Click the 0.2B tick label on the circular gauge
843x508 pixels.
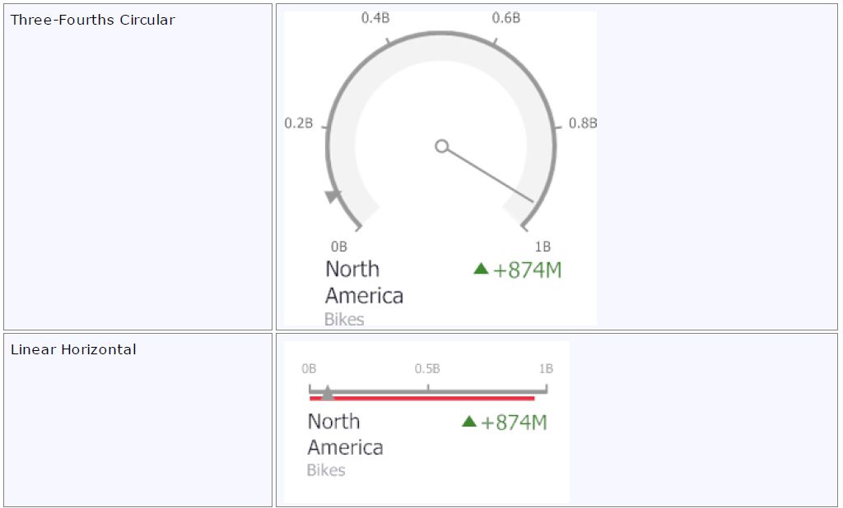[x=299, y=123]
